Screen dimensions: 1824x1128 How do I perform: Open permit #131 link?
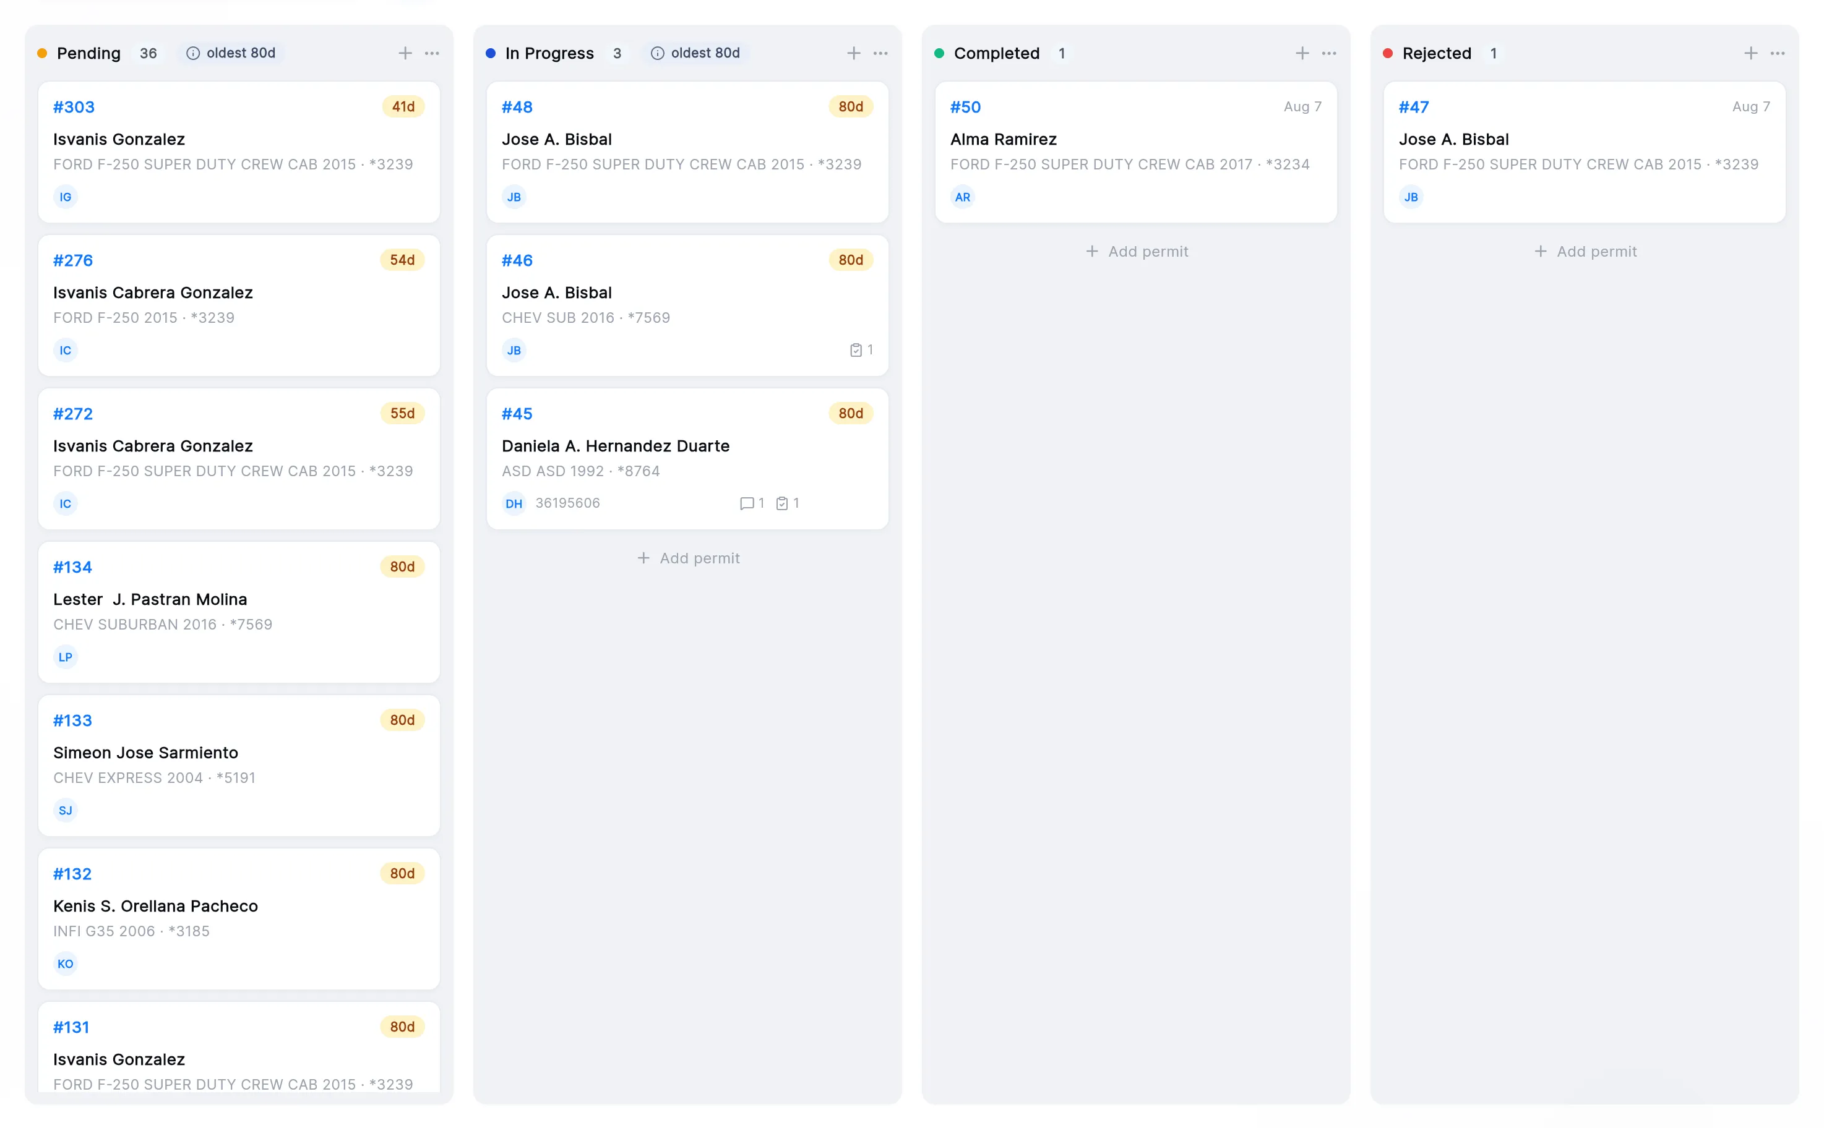[x=71, y=1027]
